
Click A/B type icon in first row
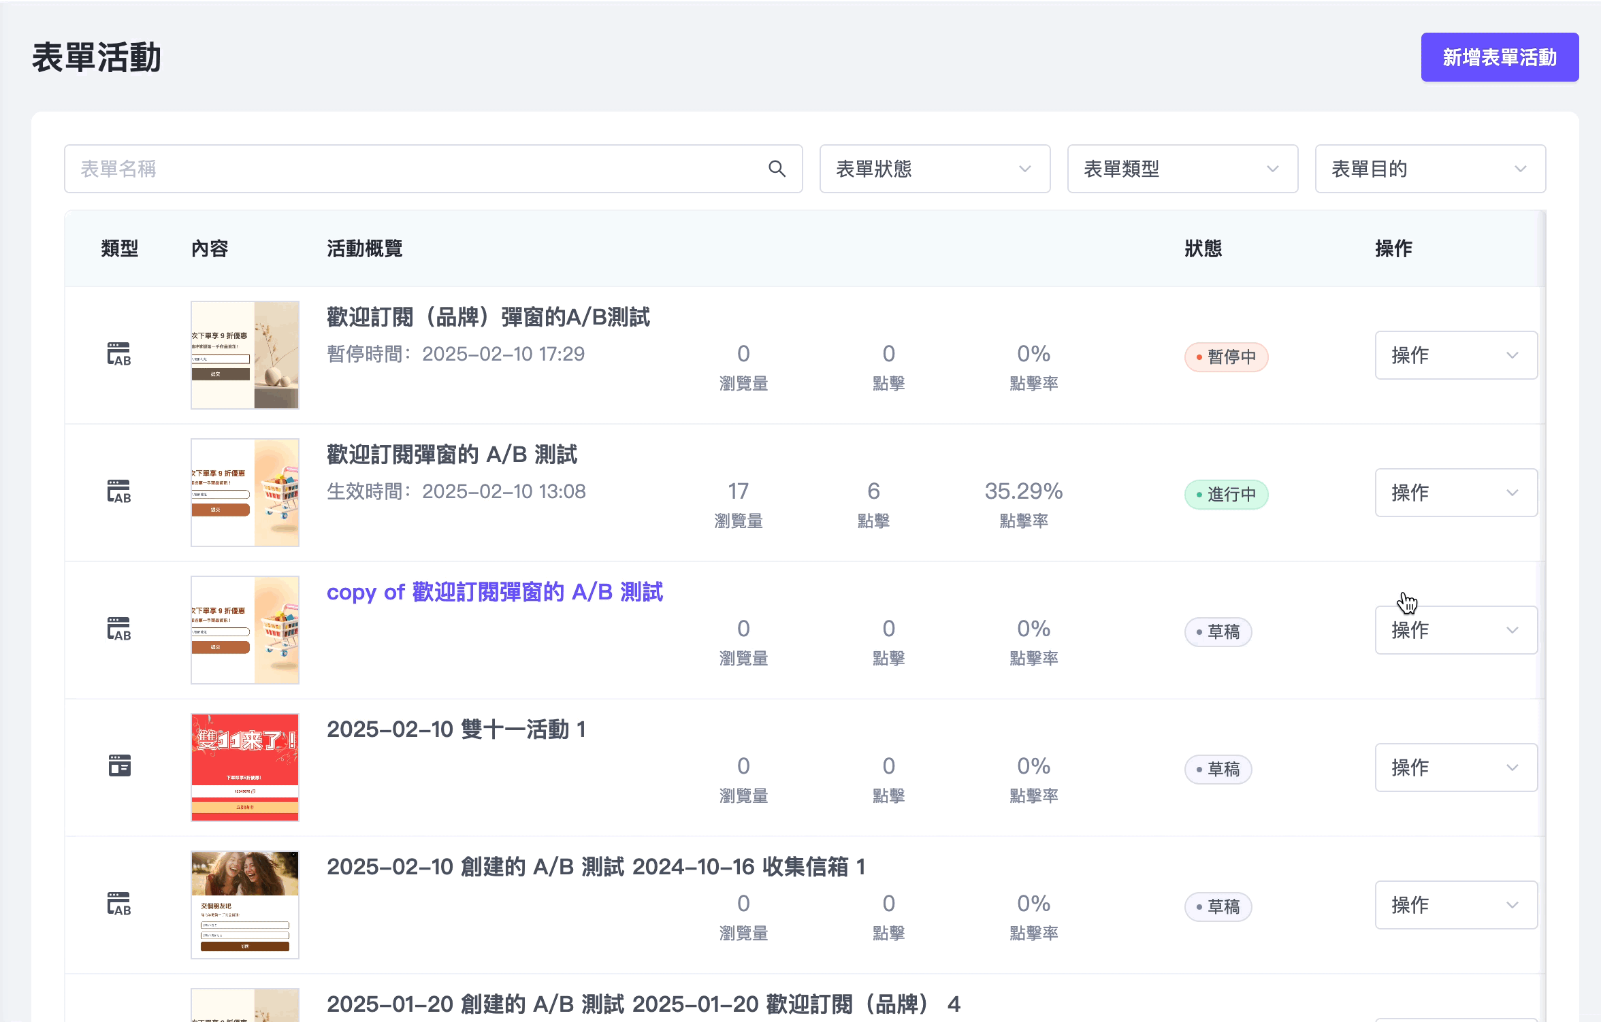pyautogui.click(x=119, y=355)
